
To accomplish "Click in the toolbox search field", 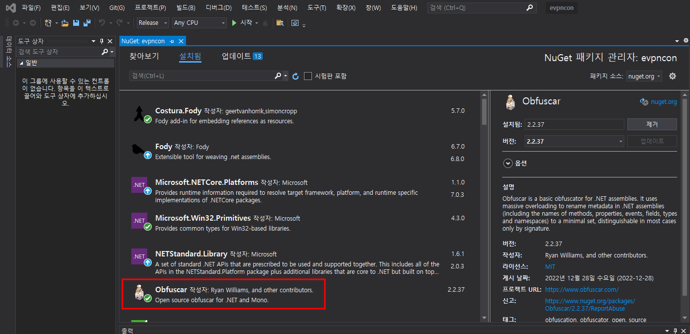I will coord(59,52).
